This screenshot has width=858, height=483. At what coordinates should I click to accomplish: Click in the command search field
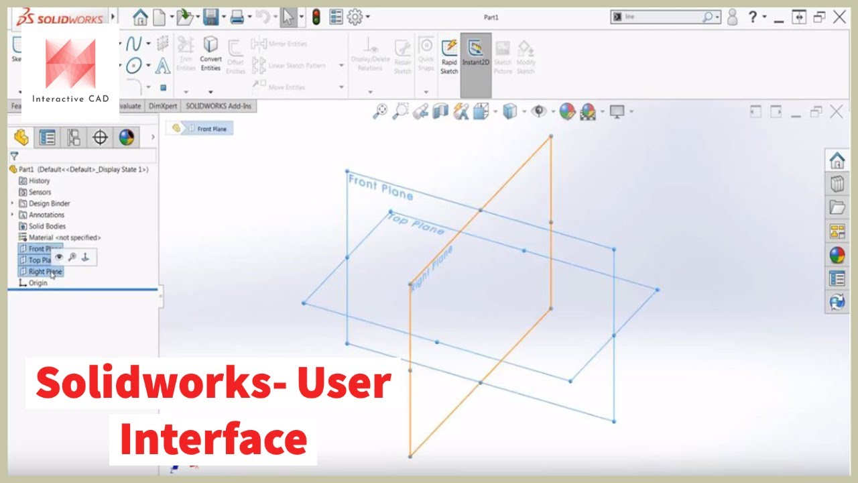click(x=660, y=17)
